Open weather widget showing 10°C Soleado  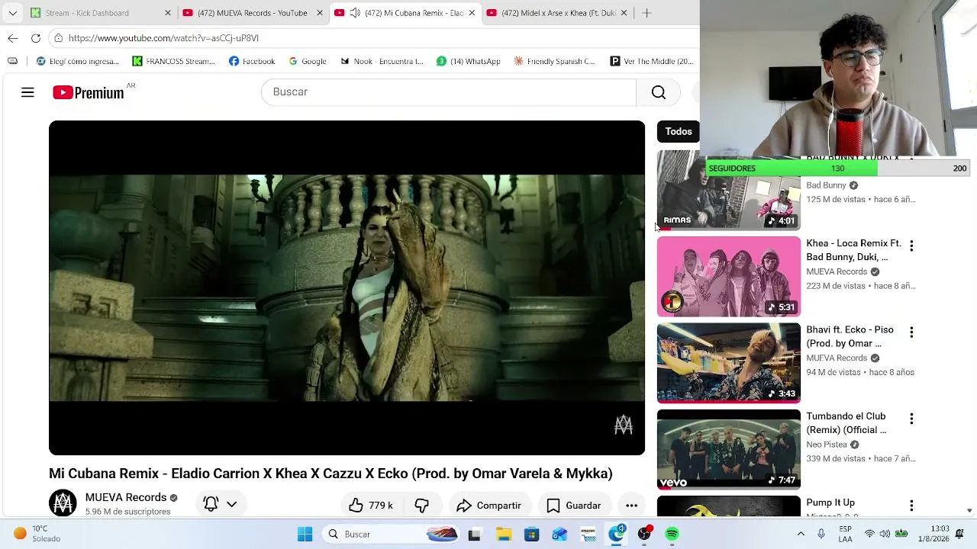pyautogui.click(x=37, y=534)
